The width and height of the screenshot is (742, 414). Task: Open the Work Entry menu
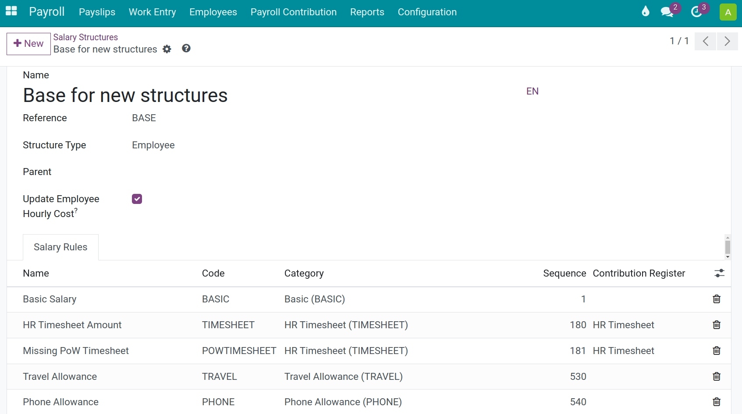coord(153,12)
